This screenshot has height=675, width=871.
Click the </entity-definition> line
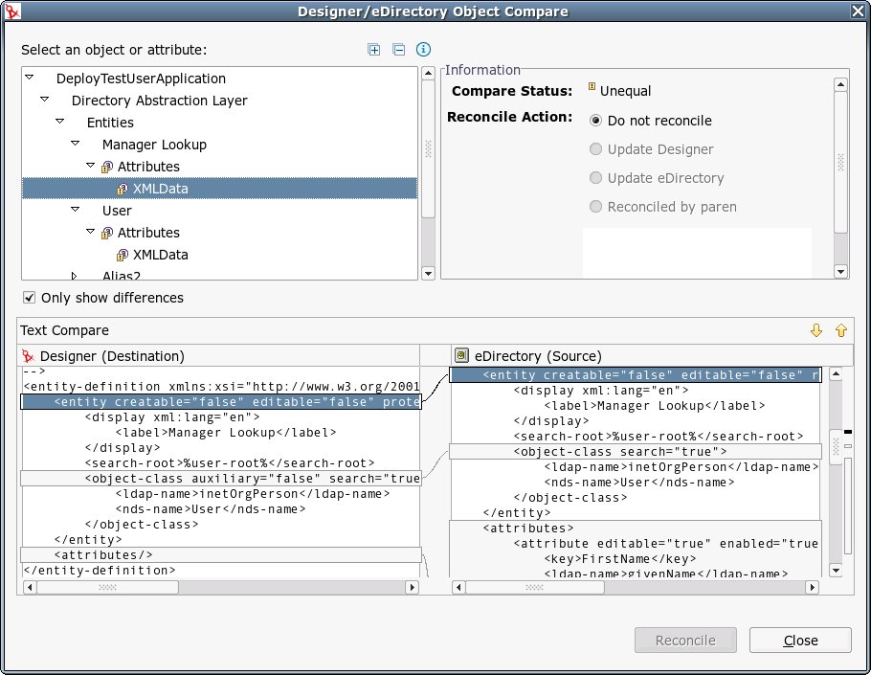click(100, 571)
